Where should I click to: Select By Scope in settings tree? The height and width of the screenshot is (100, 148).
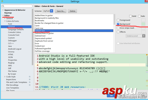(12, 74)
